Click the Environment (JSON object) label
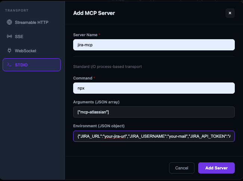Viewport: 243px width, 181px height. (x=99, y=126)
